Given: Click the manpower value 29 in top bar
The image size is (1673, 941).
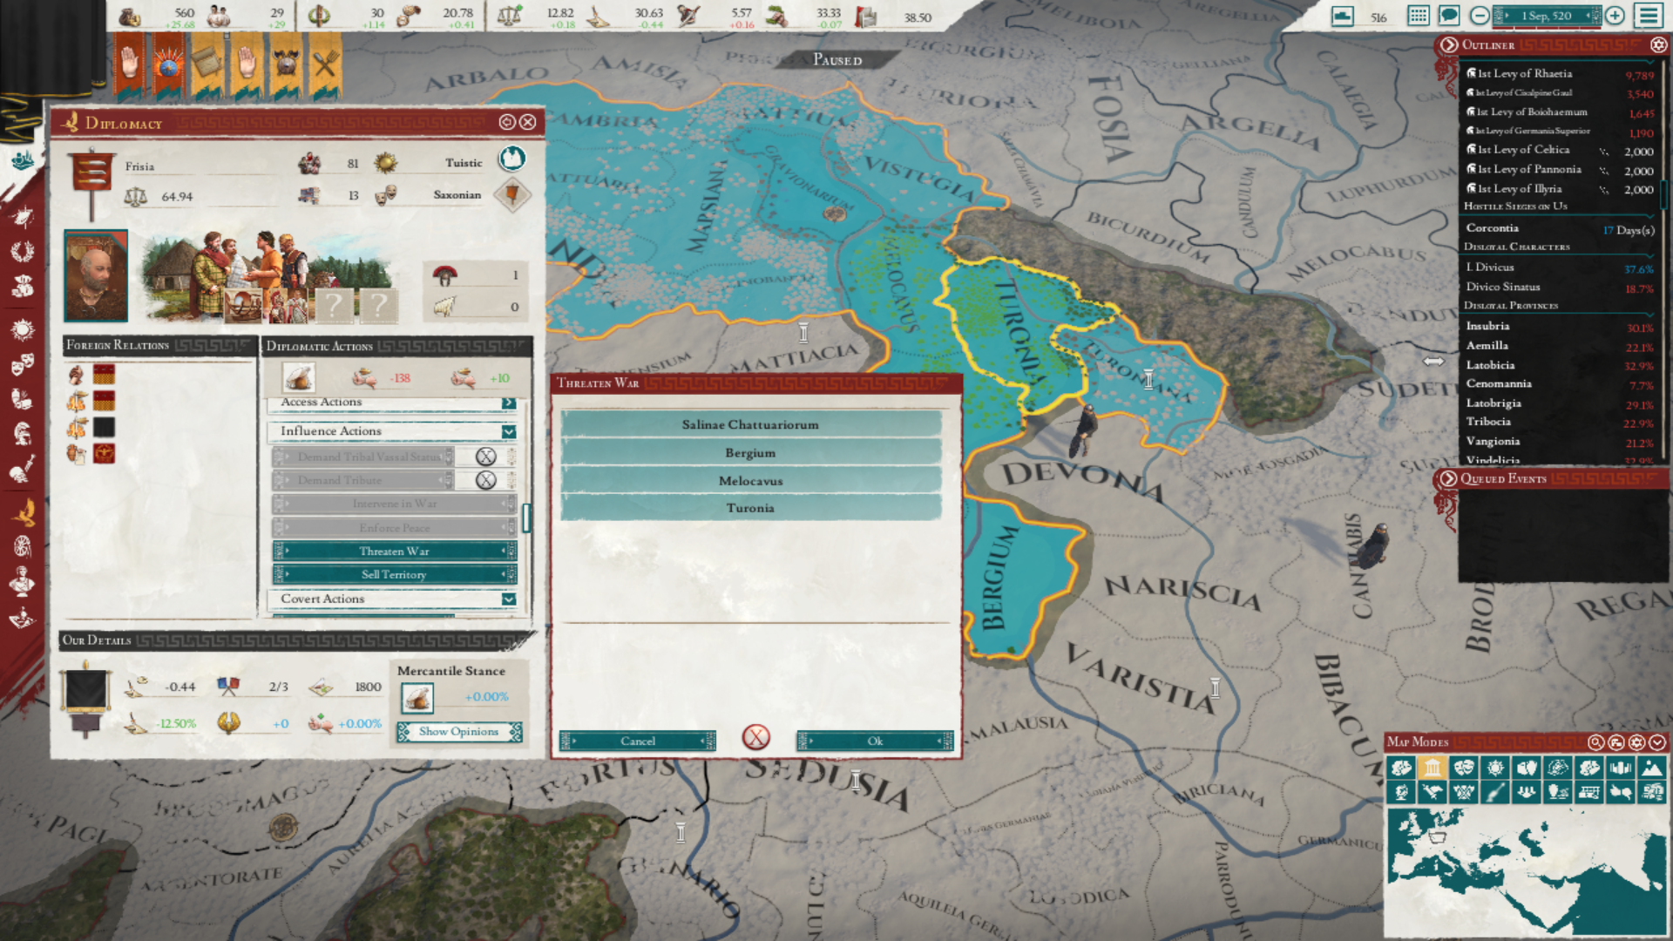Looking at the screenshot, I should (277, 13).
